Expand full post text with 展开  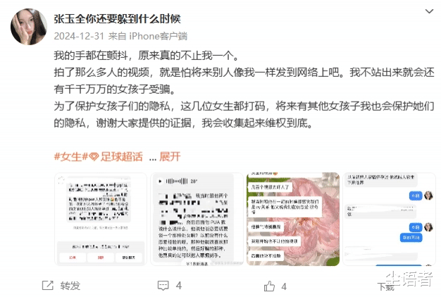[x=170, y=157]
